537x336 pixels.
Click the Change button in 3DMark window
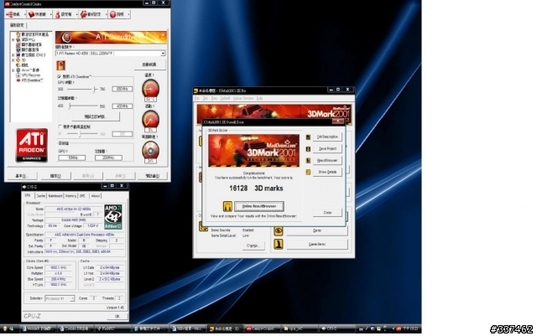pyautogui.click(x=253, y=246)
